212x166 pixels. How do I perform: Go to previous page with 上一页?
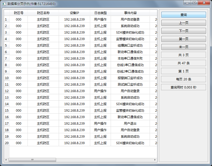pos(183,23)
